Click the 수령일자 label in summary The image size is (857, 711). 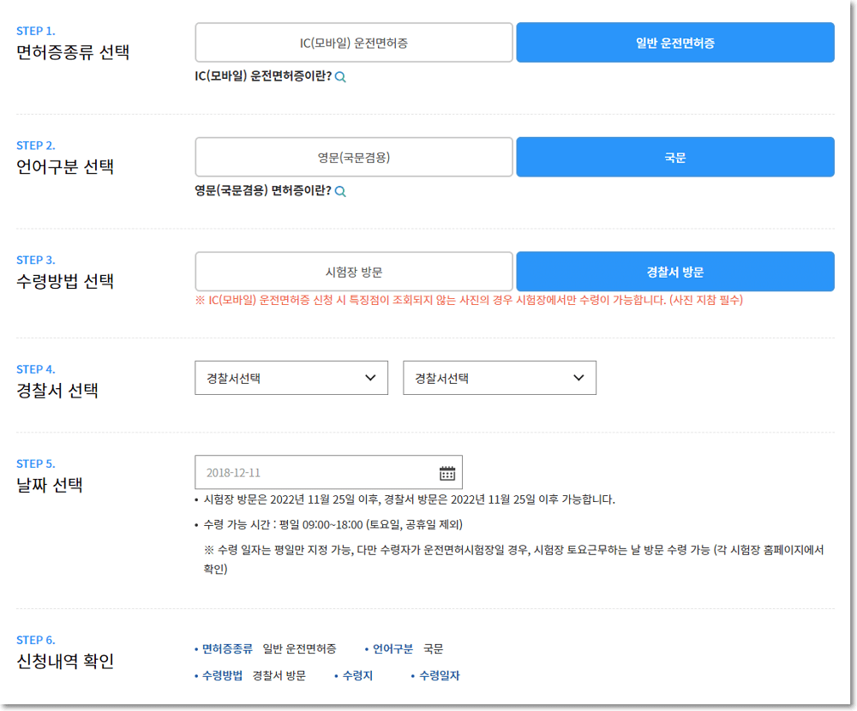439,676
